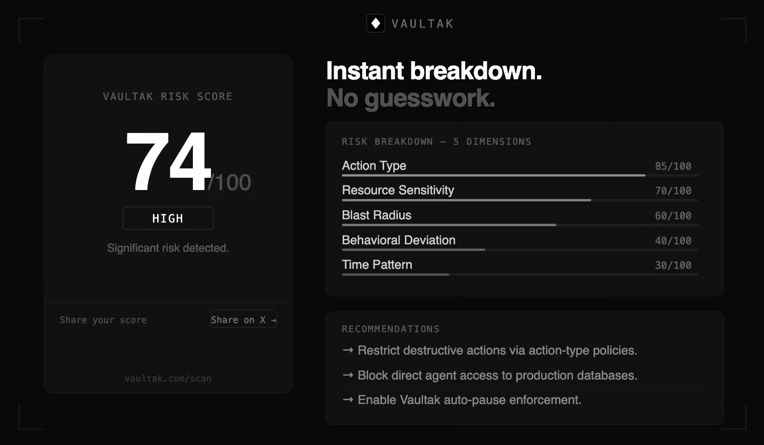Collapse the VAULTAK RISK SCORE card

[168, 96]
